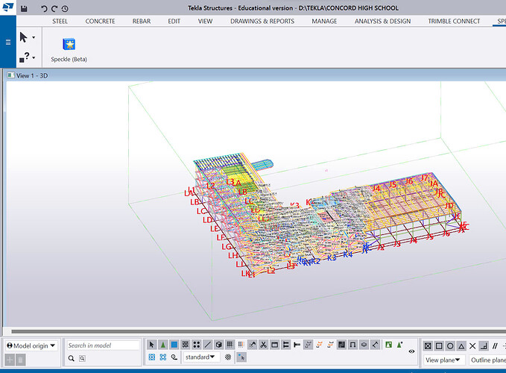Viewport: 506px width, 373px height.
Task: Click the search in selection icon
Action: coord(82,358)
